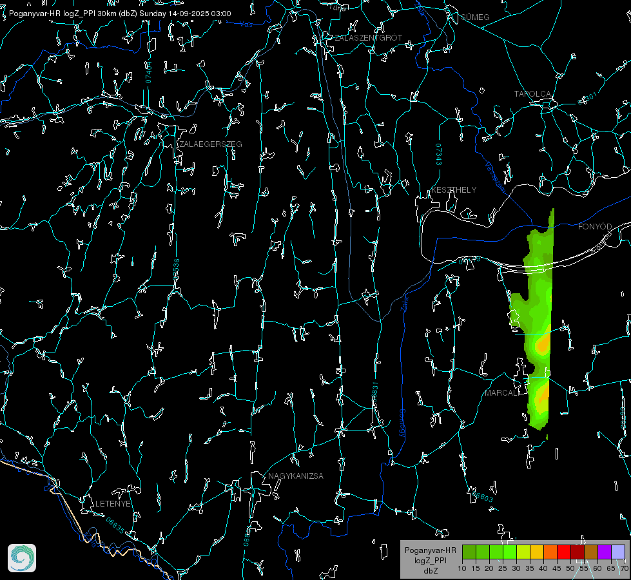Click the radar title text at the top
This screenshot has height=580, width=631.
click(120, 14)
